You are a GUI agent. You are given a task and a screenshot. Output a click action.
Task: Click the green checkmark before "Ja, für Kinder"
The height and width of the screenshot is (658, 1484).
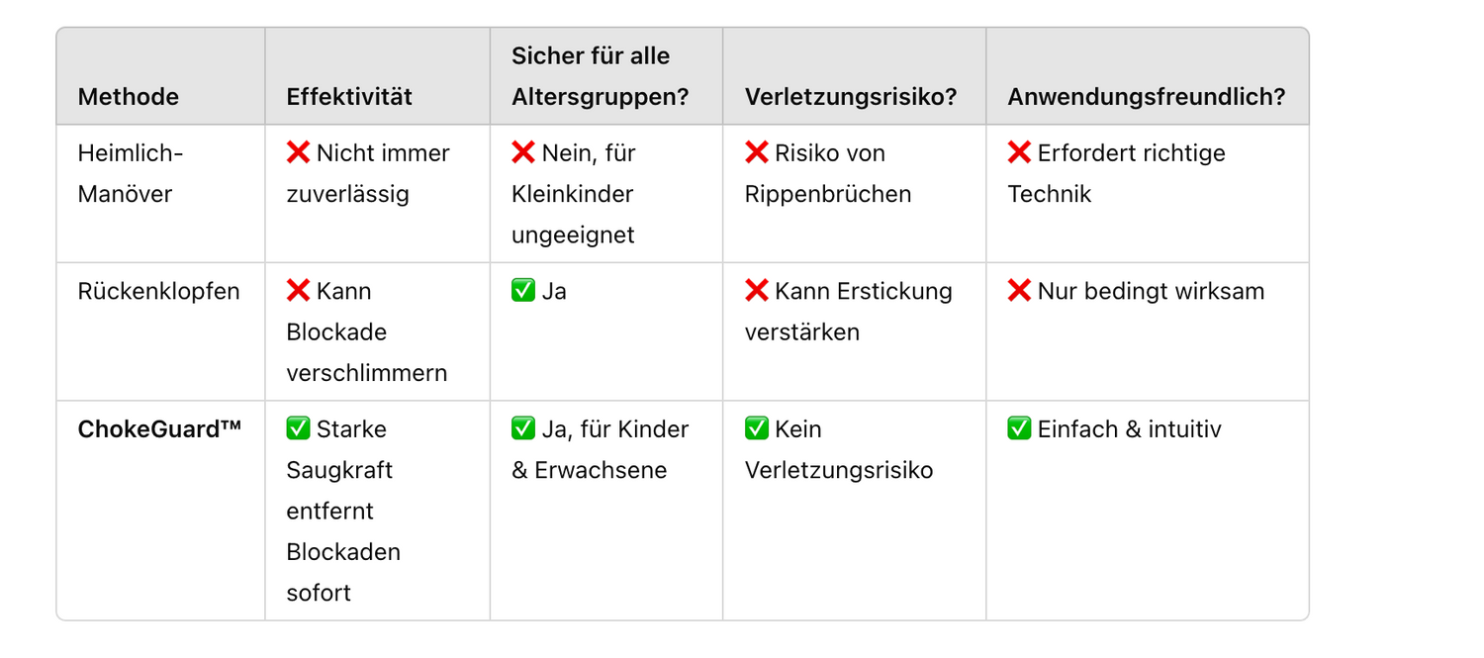[523, 428]
